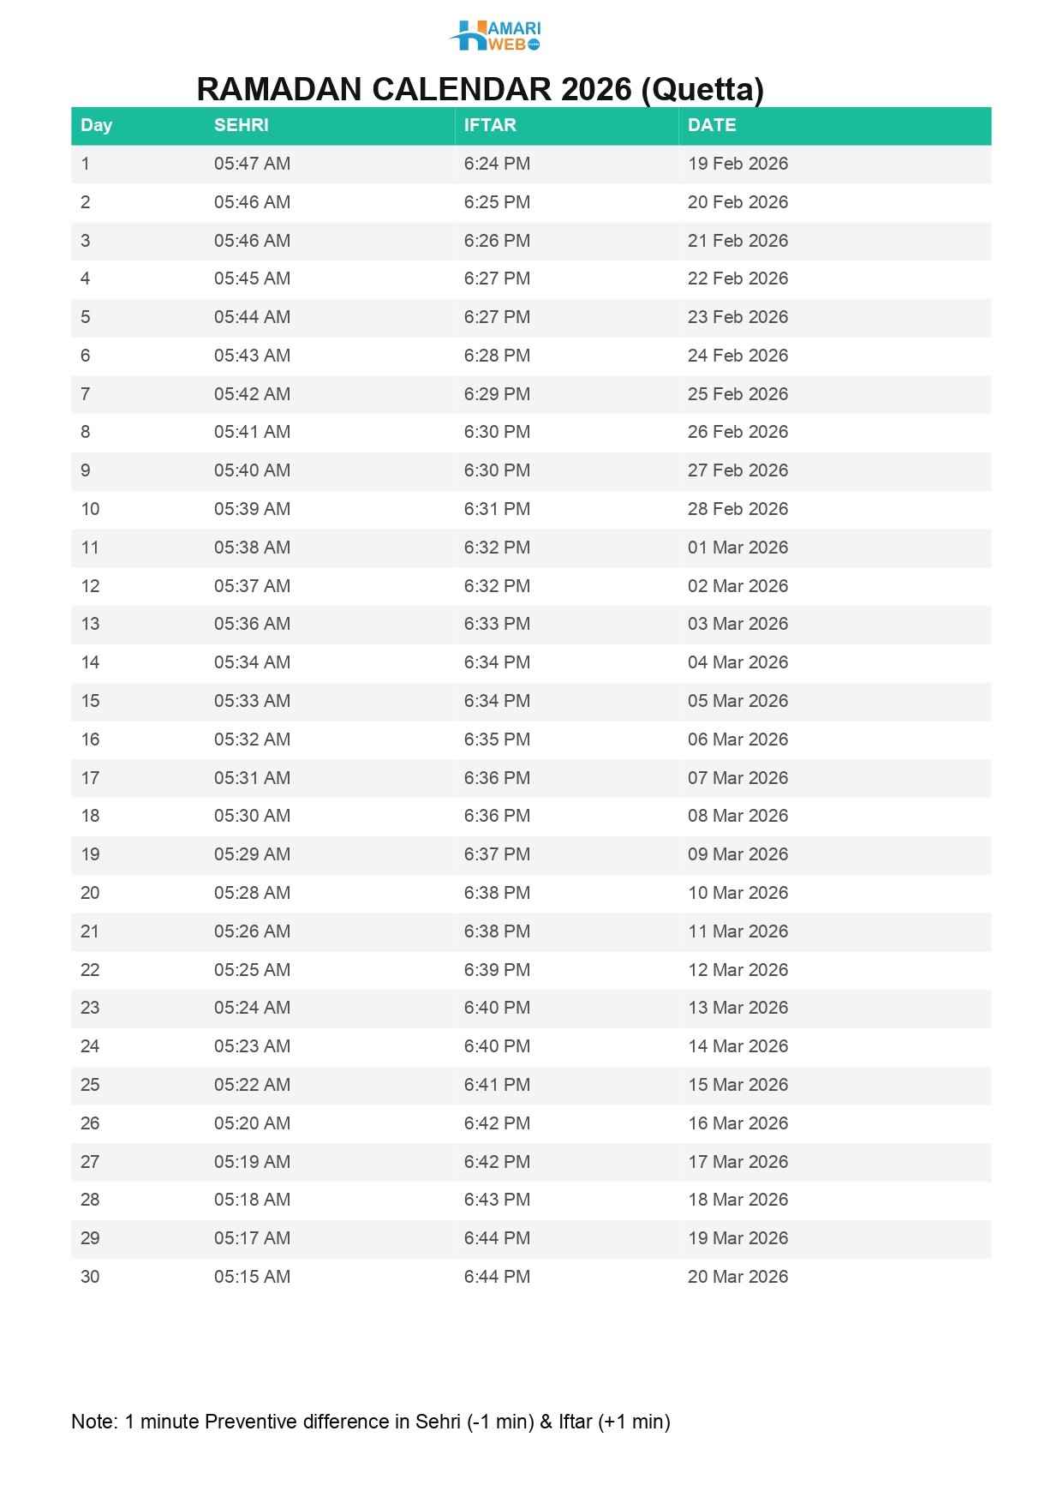The width and height of the screenshot is (1063, 1503).
Task: Select iftar time 6:41 PM
Action: [497, 1085]
